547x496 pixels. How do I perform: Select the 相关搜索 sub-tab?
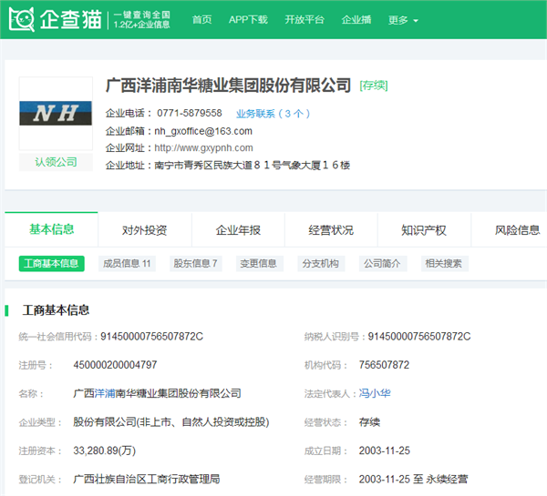coord(444,263)
